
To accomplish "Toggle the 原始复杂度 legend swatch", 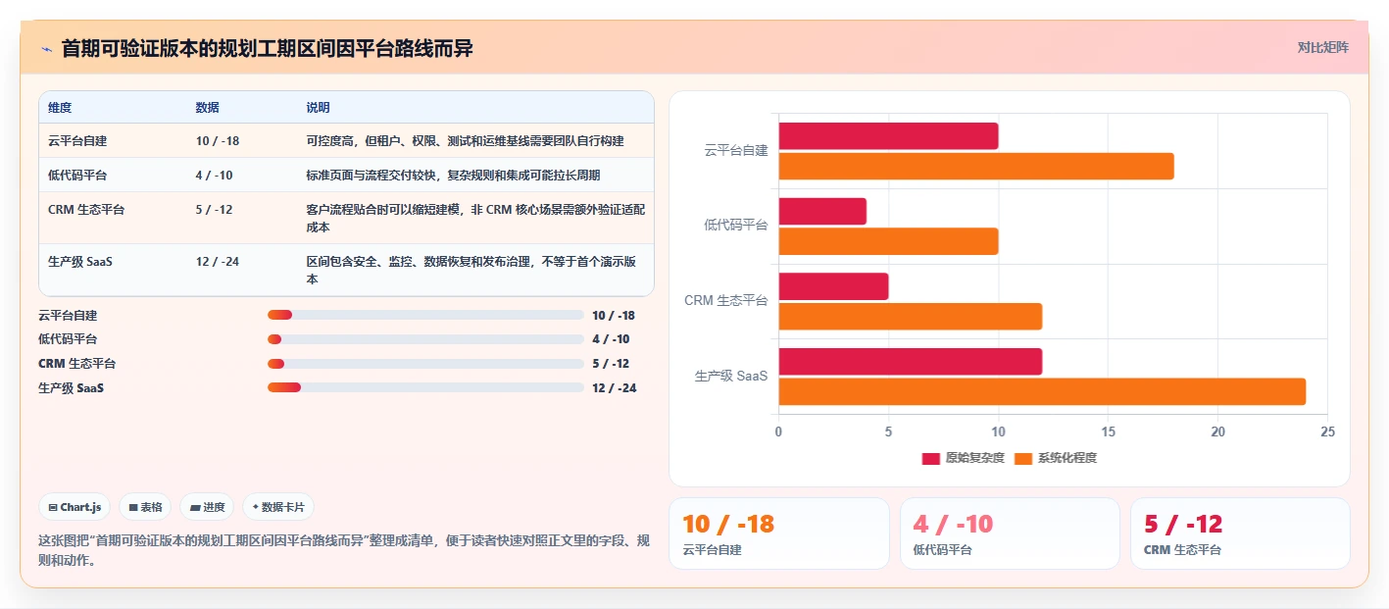I will tap(930, 458).
